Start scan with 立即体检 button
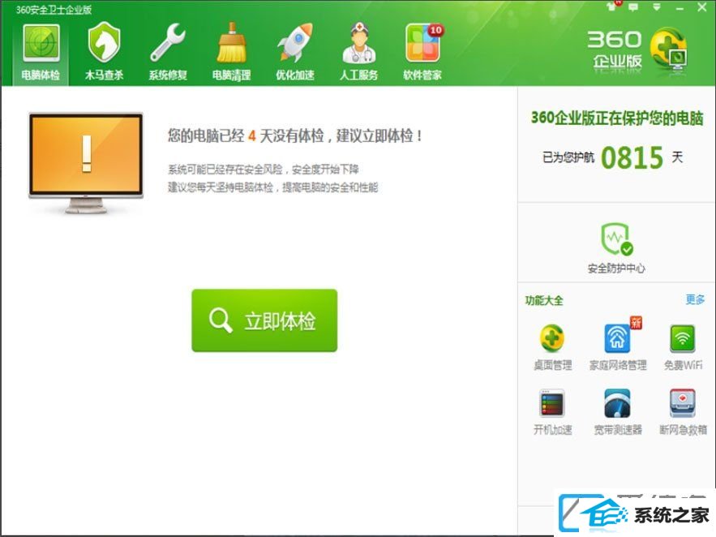This screenshot has width=716, height=537. point(264,320)
